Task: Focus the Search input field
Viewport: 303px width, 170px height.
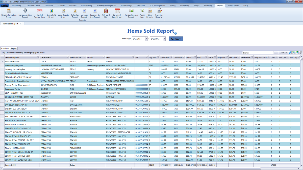Action: coord(258,53)
